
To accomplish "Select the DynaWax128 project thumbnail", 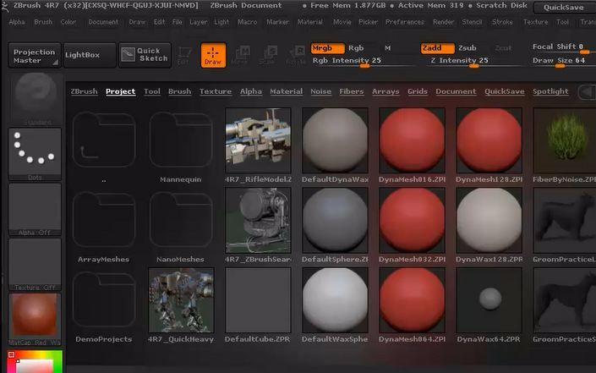I will pyautogui.click(x=489, y=220).
